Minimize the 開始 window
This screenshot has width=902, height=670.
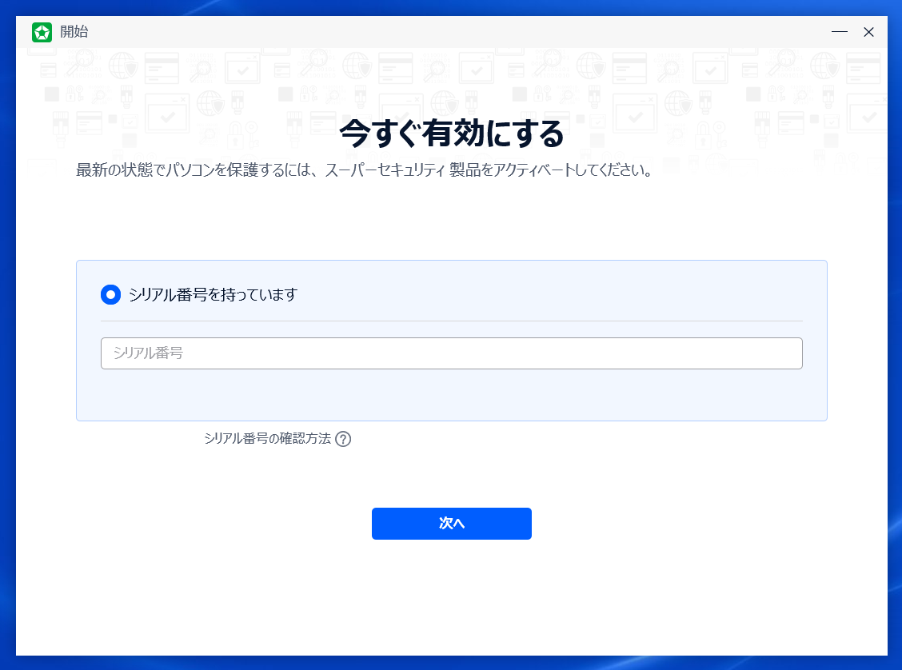(839, 32)
